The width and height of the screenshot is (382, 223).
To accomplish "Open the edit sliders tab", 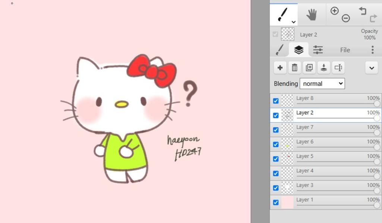I will (318, 50).
